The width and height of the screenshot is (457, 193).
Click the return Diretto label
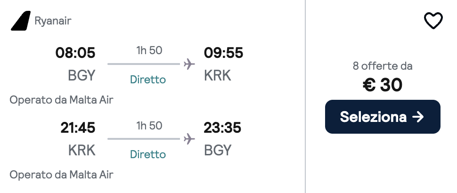coord(148,154)
